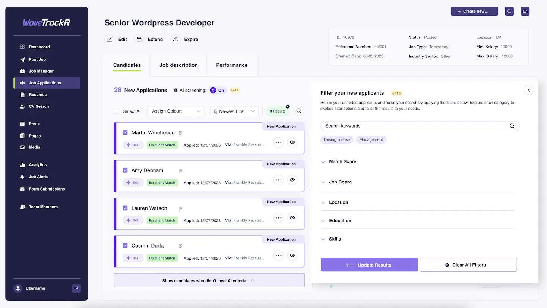
Task: Switch to the Performance tab
Action: coord(232,65)
